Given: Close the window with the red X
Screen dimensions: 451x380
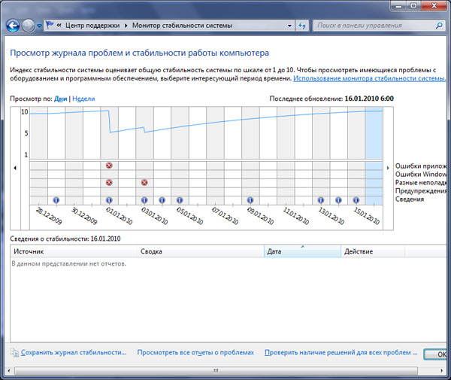Looking at the screenshot, I should click(x=434, y=6).
